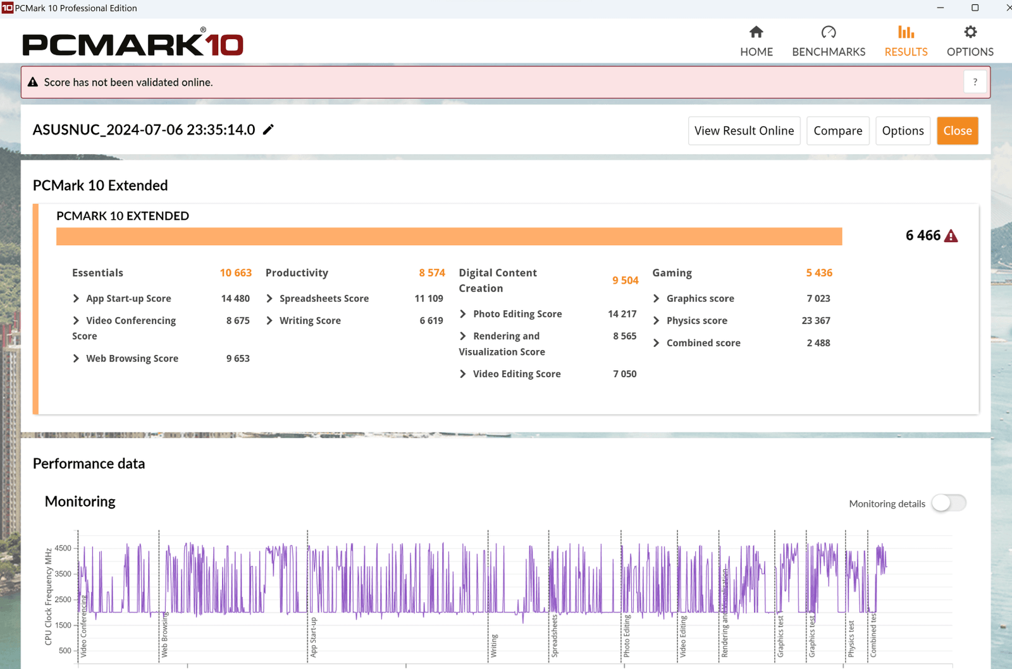1012x669 pixels.
Task: Expand Web Browsing Score row
Action: point(77,359)
